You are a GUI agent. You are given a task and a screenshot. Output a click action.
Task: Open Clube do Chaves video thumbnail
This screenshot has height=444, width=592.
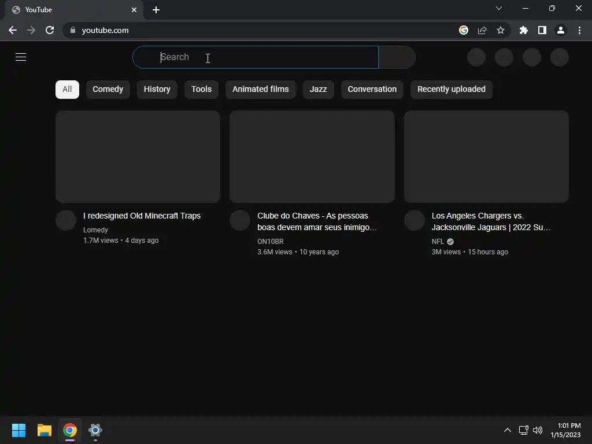(x=312, y=157)
